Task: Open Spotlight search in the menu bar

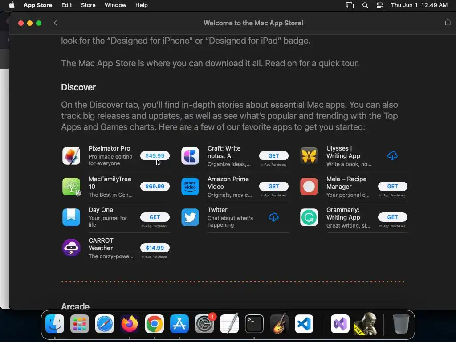Action: [365, 5]
